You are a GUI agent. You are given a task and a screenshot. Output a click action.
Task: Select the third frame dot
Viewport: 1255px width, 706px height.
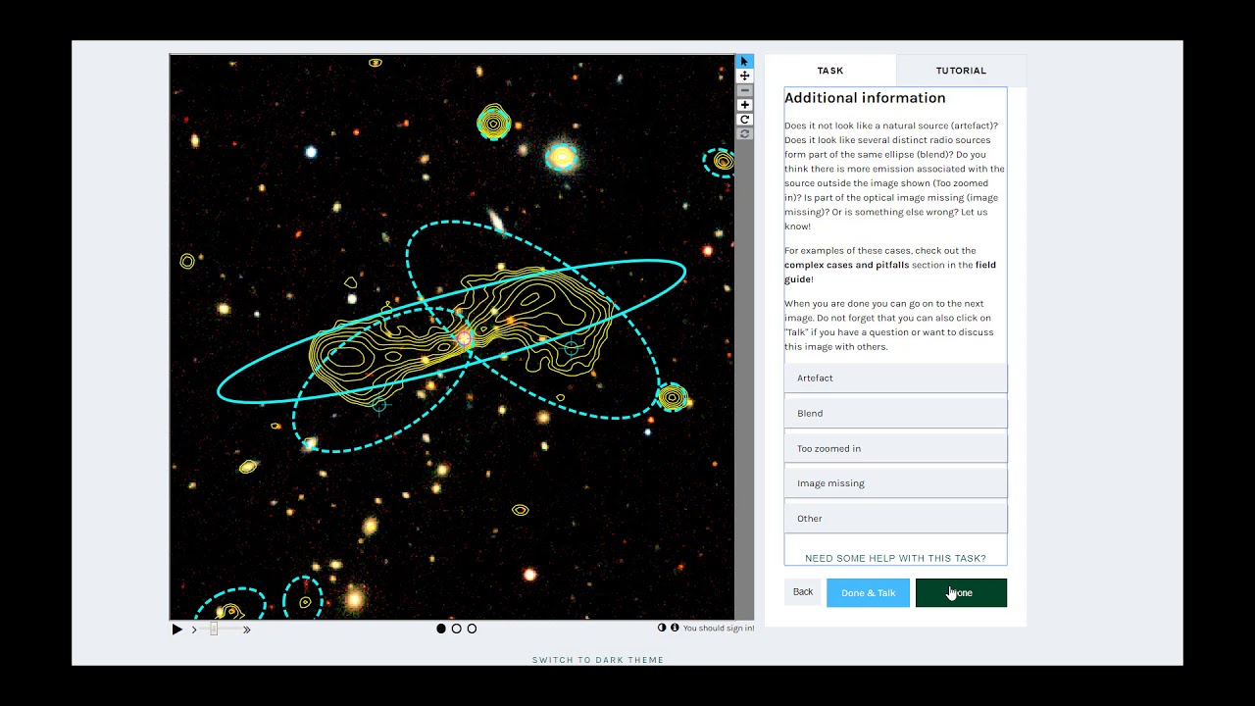coord(472,629)
